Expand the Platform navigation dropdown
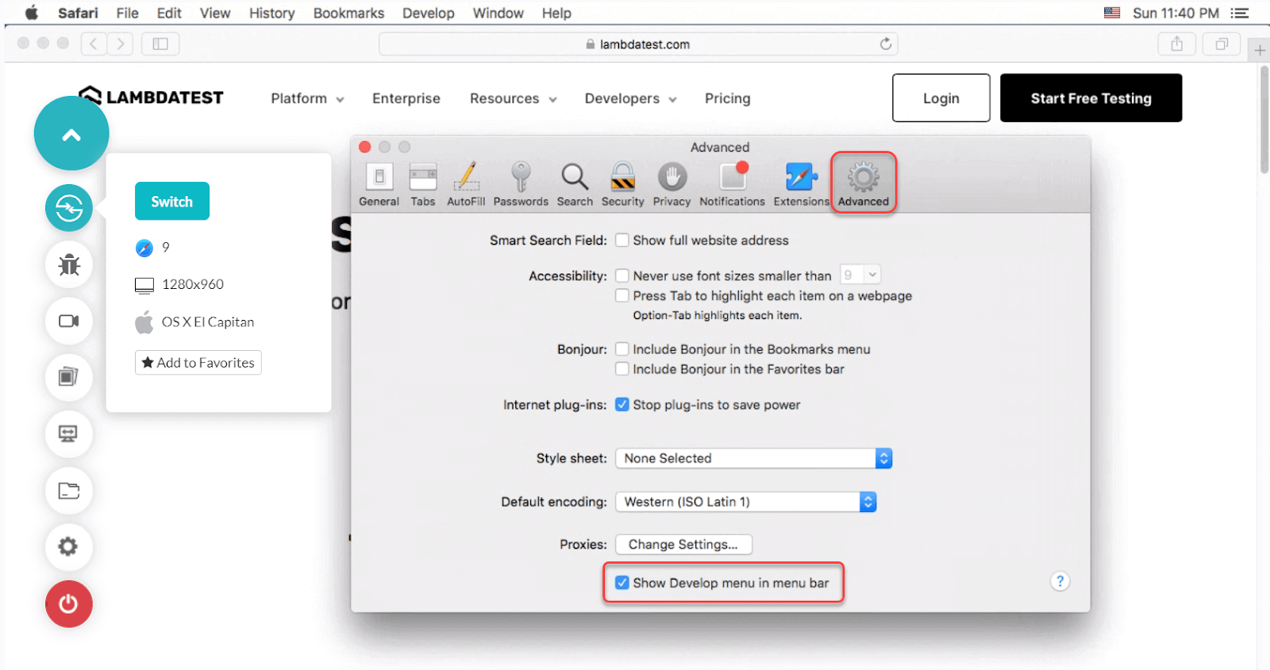1270x670 pixels. (307, 98)
